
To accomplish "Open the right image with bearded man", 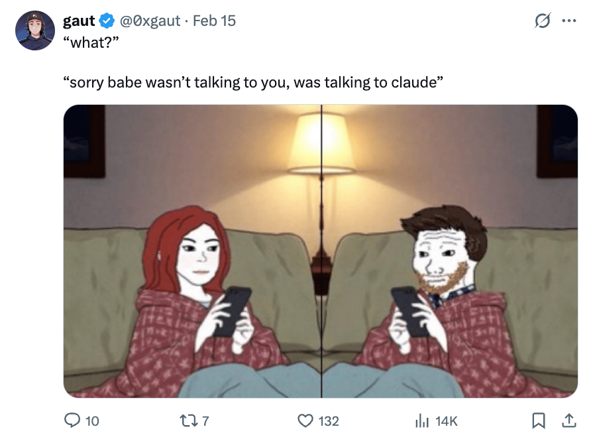I will pyautogui.click(x=450, y=251).
